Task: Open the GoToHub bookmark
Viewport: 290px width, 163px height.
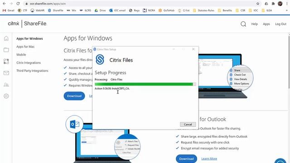Action: click(166, 10)
